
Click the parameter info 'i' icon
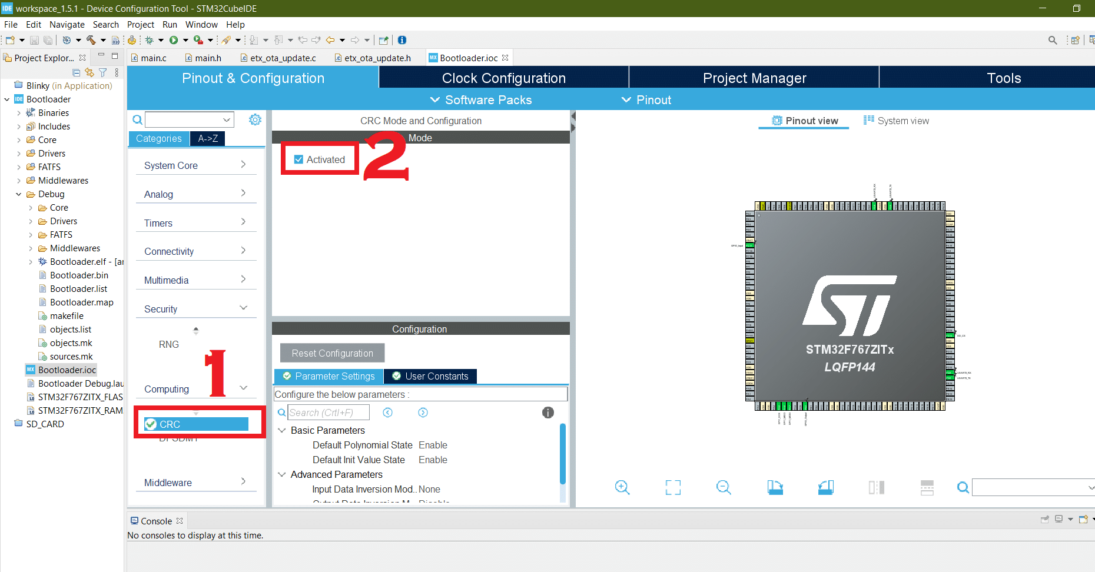(x=548, y=413)
